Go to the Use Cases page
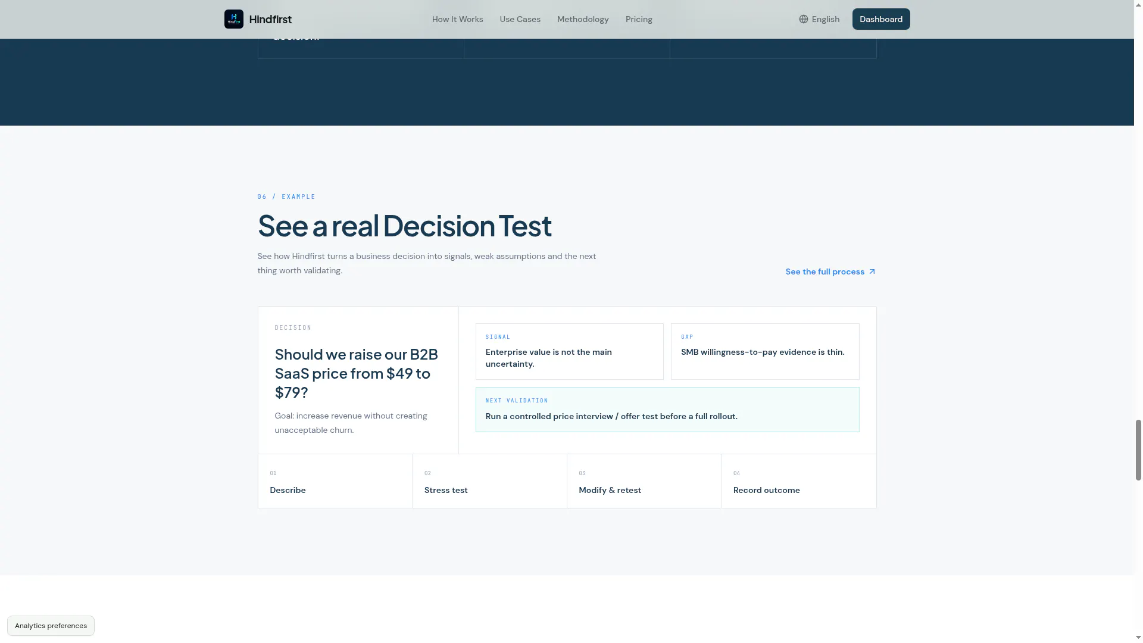This screenshot has width=1143, height=643. 520,19
